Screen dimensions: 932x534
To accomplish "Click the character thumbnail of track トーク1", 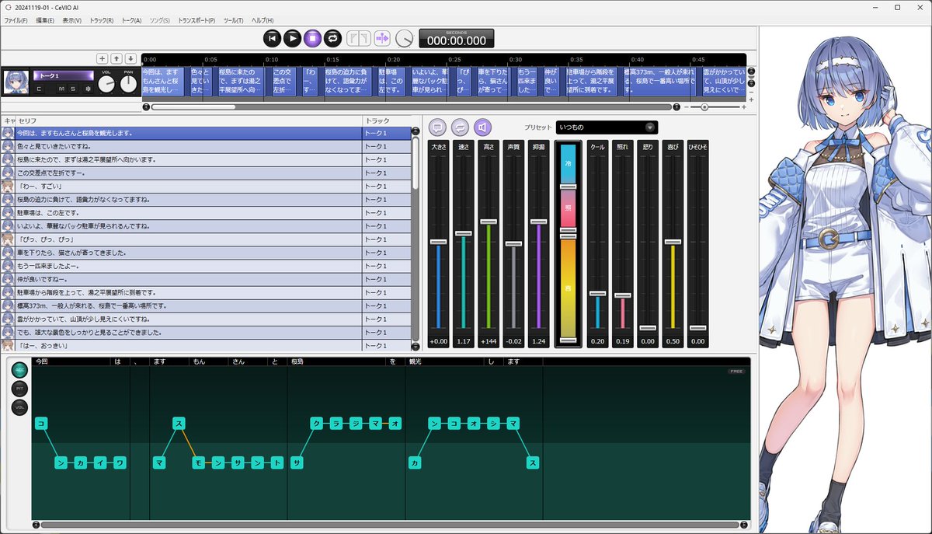I will tap(16, 82).
